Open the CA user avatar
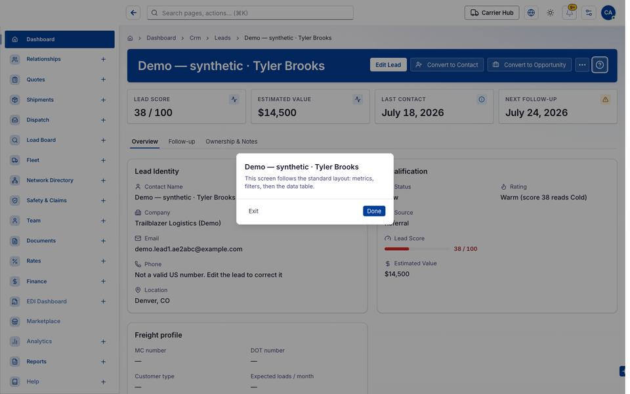Image resolution: width=630 pixels, height=394 pixels. (608, 13)
